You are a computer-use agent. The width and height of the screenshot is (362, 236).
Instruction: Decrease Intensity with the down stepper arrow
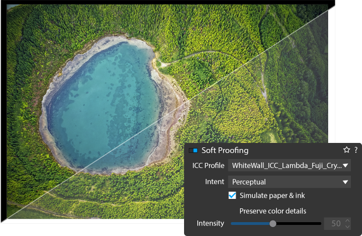348,227
